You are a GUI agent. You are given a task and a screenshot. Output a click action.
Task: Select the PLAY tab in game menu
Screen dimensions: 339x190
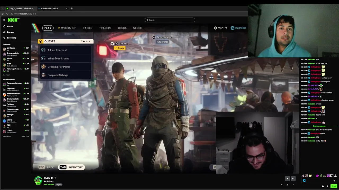point(48,28)
